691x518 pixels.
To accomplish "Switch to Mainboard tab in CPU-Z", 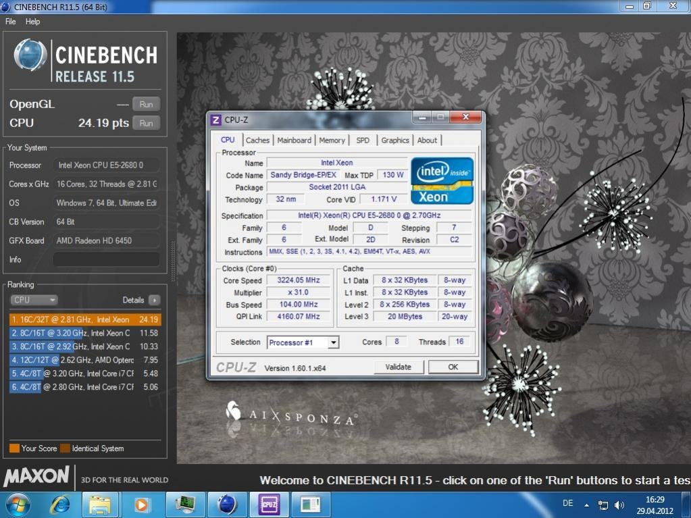I will [x=294, y=140].
